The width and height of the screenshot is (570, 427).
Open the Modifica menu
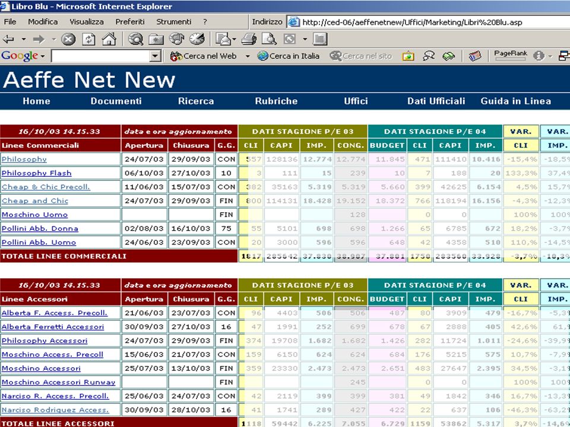43,22
